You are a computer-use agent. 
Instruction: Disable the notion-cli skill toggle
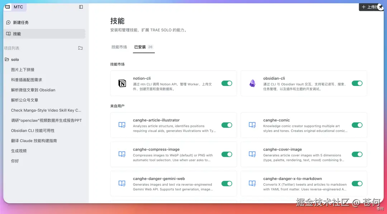227,83
